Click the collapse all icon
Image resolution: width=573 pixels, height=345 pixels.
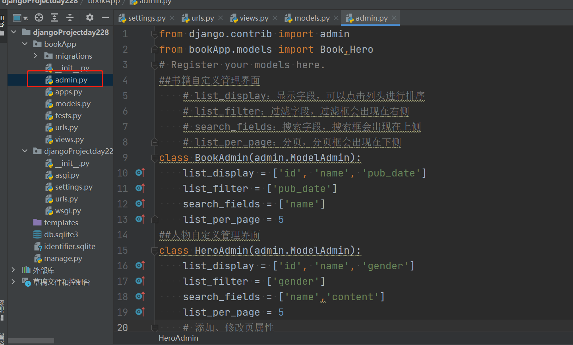[70, 17]
